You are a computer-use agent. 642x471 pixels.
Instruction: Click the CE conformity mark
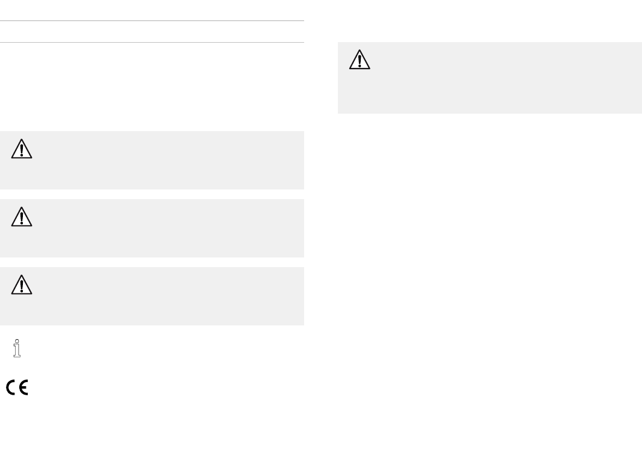point(17,388)
